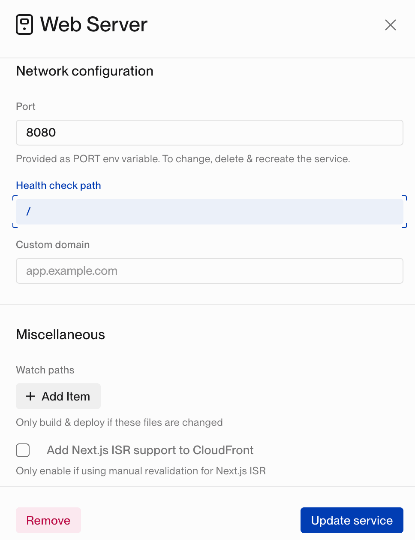Image resolution: width=415 pixels, height=540 pixels.
Task: Click Update service to save changes
Action: tap(352, 520)
